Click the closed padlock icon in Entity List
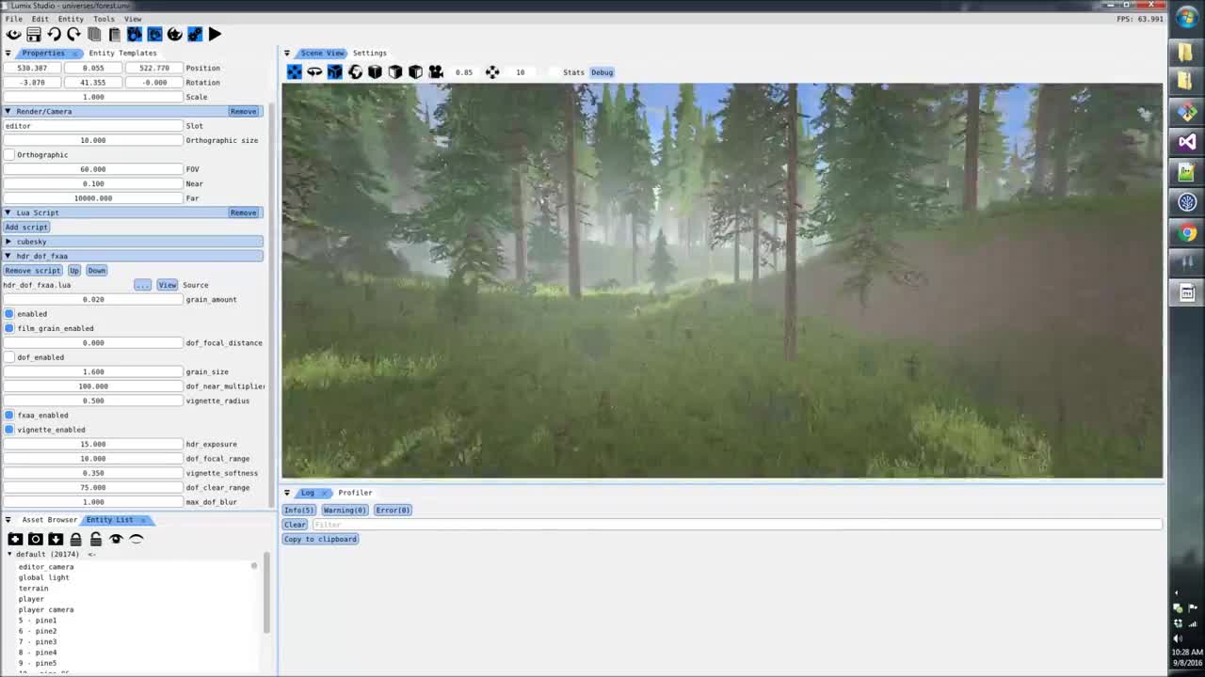Image resolution: width=1205 pixels, height=677 pixels. pyautogui.click(x=75, y=539)
